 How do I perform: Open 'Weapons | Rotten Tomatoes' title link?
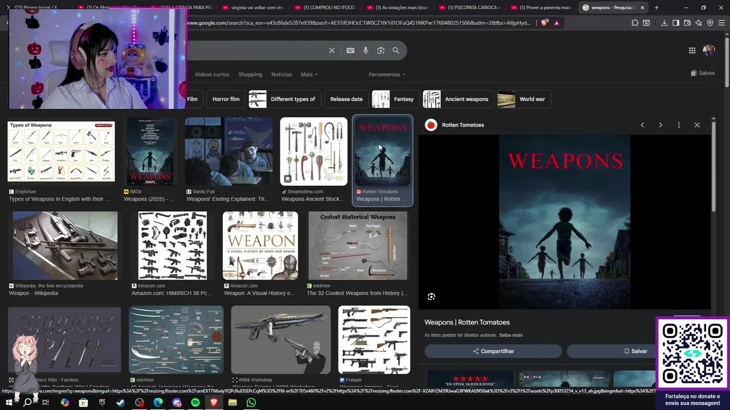tap(467, 322)
